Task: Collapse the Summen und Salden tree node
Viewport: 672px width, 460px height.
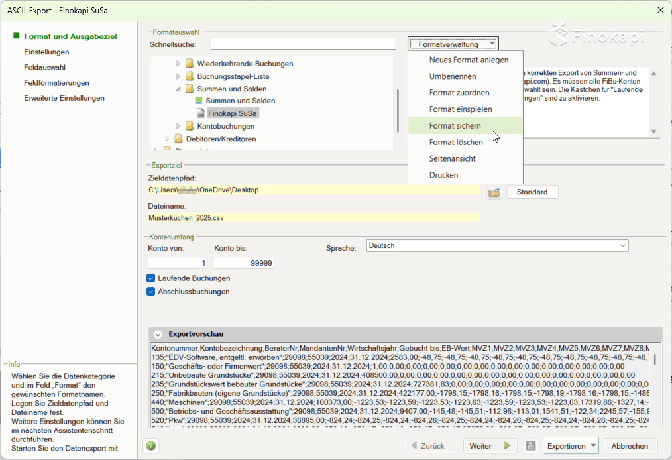Action: pos(178,89)
